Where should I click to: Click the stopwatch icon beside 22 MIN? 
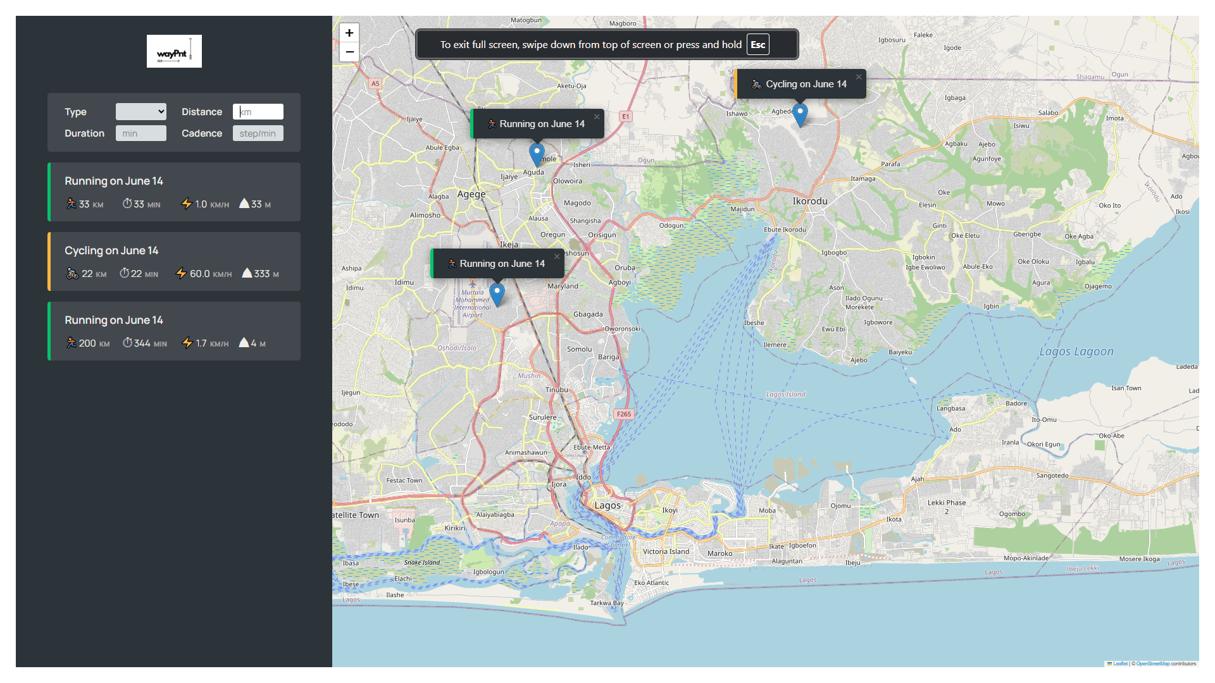pos(125,273)
